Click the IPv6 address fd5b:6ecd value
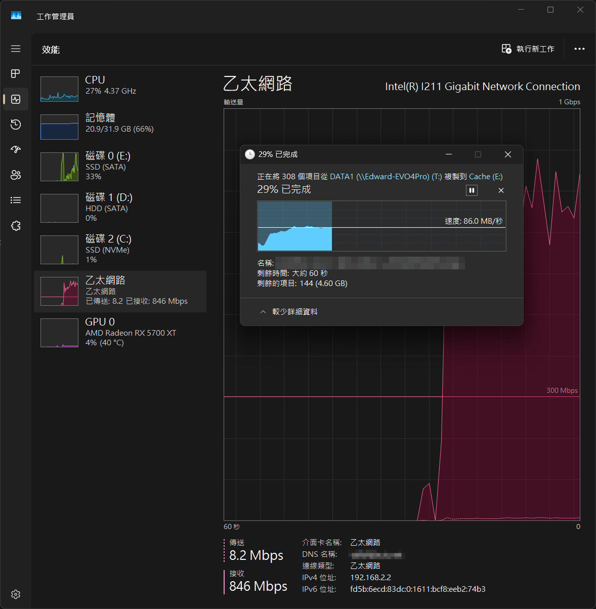This screenshot has width=596, height=609. (x=417, y=589)
